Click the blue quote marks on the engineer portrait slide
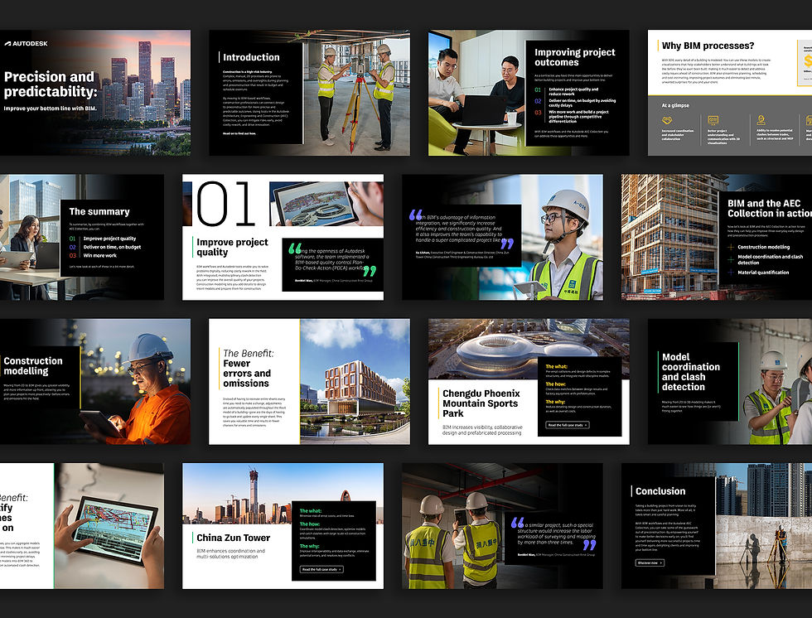Viewport: 812px width, 618px height. (416, 215)
